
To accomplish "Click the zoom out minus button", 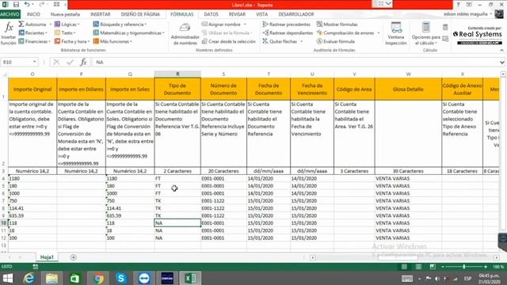I will point(443,267).
